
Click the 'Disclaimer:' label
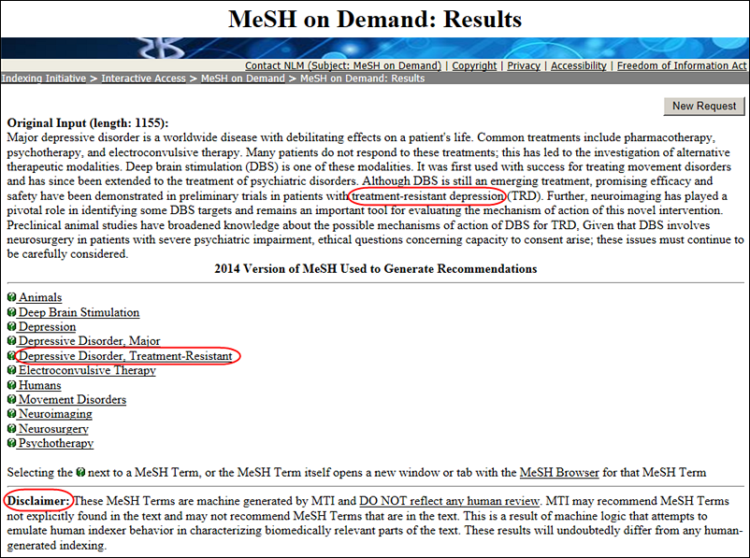click(38, 501)
